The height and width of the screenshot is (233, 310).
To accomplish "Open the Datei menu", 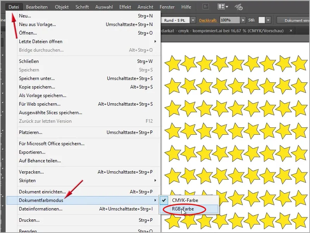I will 14,7.
